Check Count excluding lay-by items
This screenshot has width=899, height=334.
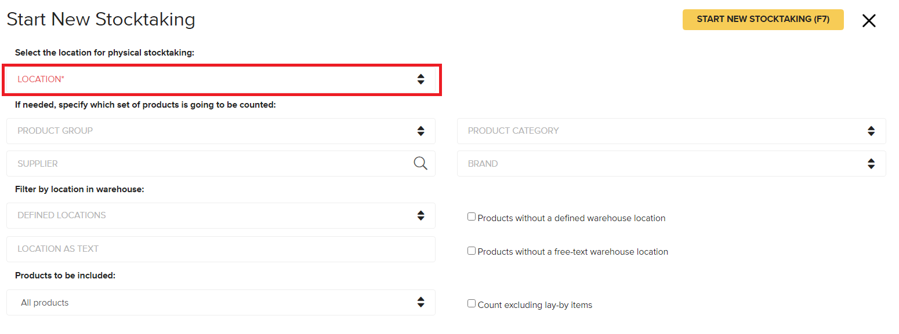[x=472, y=303]
